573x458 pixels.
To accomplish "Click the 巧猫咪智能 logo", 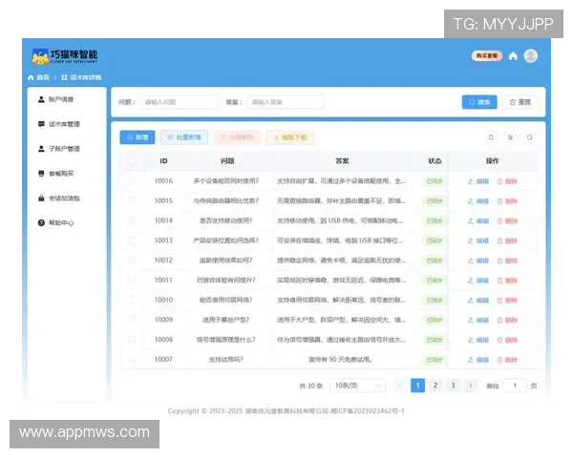I will click(65, 56).
